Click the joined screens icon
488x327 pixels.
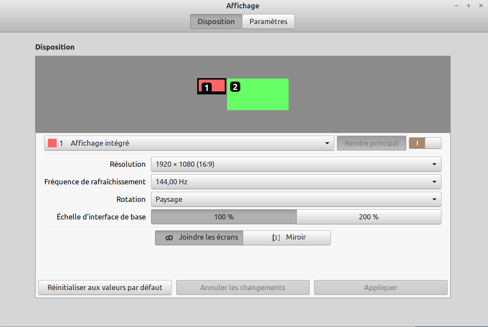pyautogui.click(x=169, y=238)
